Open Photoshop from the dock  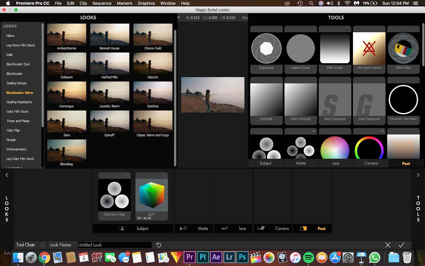pyautogui.click(x=242, y=257)
